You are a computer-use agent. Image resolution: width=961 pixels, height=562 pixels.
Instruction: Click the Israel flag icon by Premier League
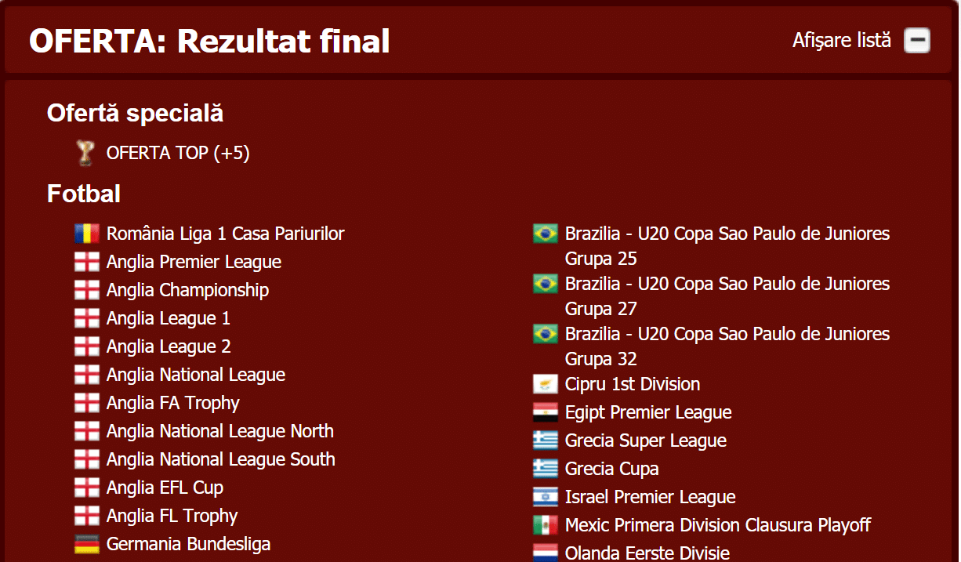click(546, 497)
